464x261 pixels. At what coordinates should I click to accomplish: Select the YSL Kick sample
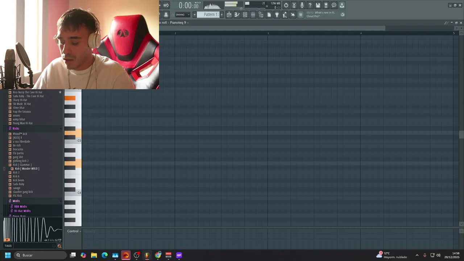click(x=17, y=196)
